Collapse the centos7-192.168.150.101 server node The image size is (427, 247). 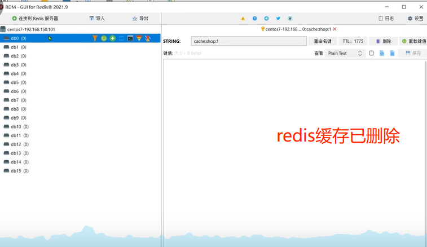[x=31, y=29]
